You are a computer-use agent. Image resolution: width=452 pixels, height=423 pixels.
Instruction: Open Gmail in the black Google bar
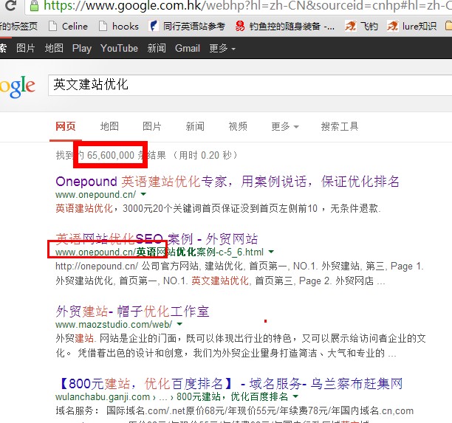coord(188,48)
